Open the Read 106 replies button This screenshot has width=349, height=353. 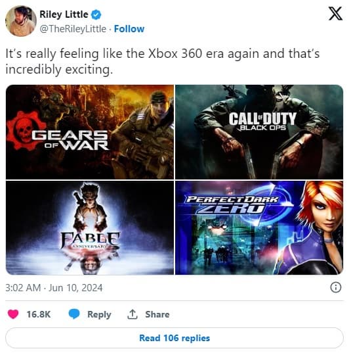pos(174,338)
